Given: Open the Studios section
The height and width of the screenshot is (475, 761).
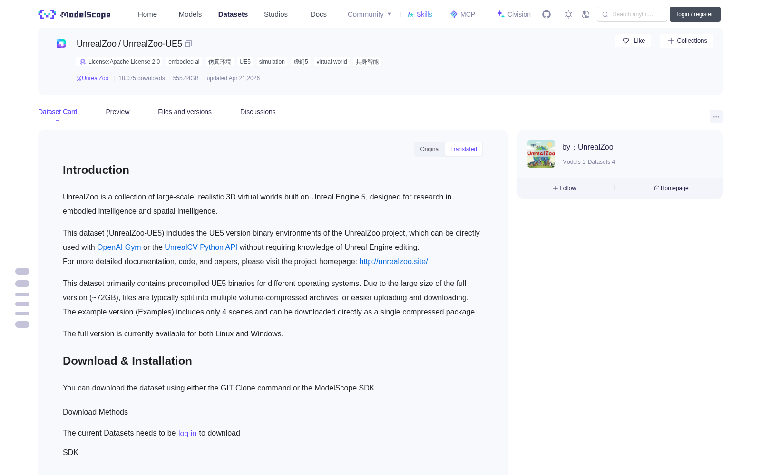Looking at the screenshot, I should [276, 14].
